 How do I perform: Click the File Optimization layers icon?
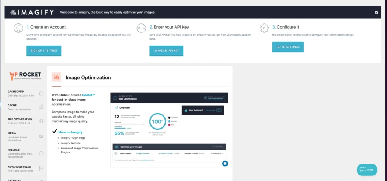41,121
